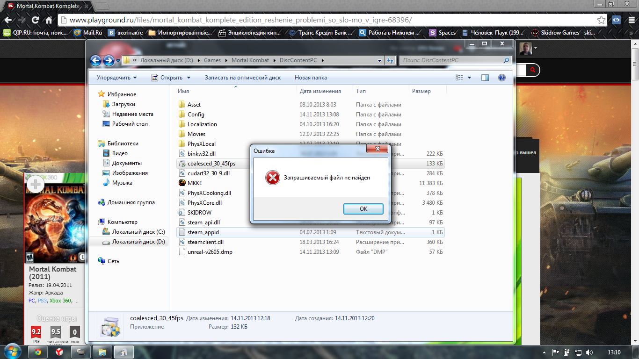
Task: Open address bar history dropdown in Explorer
Action: coord(379,60)
